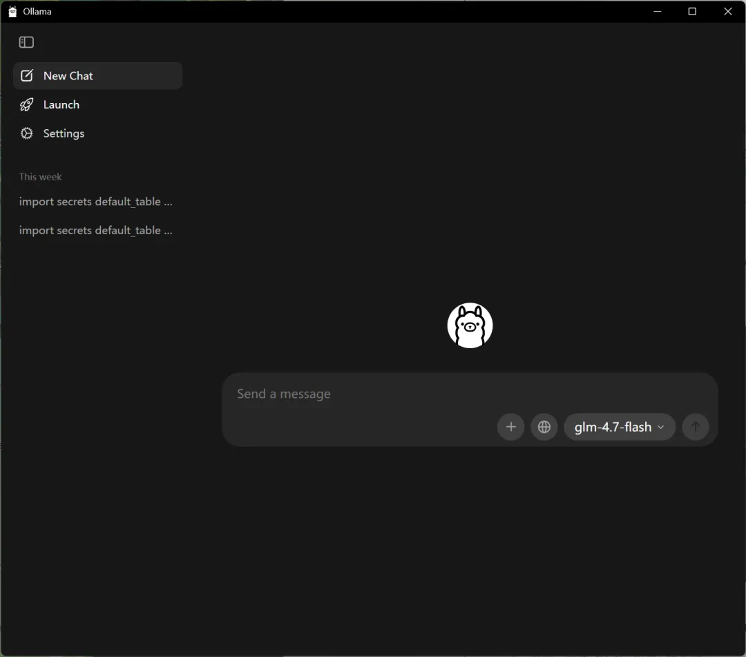Viewport: 746px width, 657px height.
Task: Click the plus attach file button
Action: click(511, 427)
